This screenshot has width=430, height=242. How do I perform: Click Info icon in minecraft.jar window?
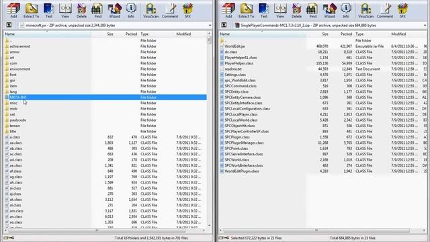[x=131, y=11]
